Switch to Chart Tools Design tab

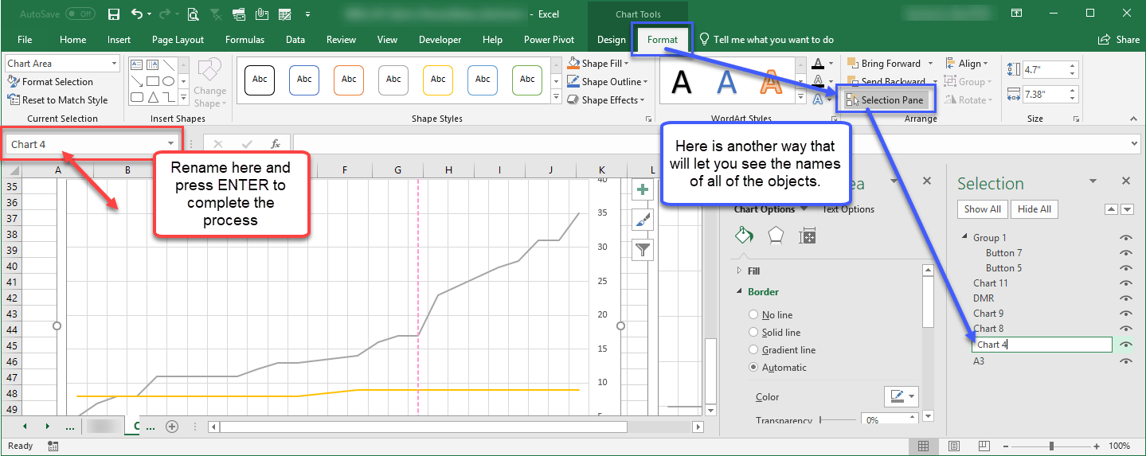tap(611, 40)
